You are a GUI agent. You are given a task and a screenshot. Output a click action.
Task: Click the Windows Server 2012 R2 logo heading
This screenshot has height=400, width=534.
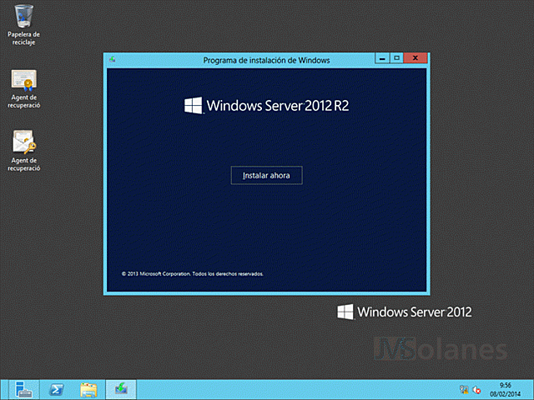(267, 106)
